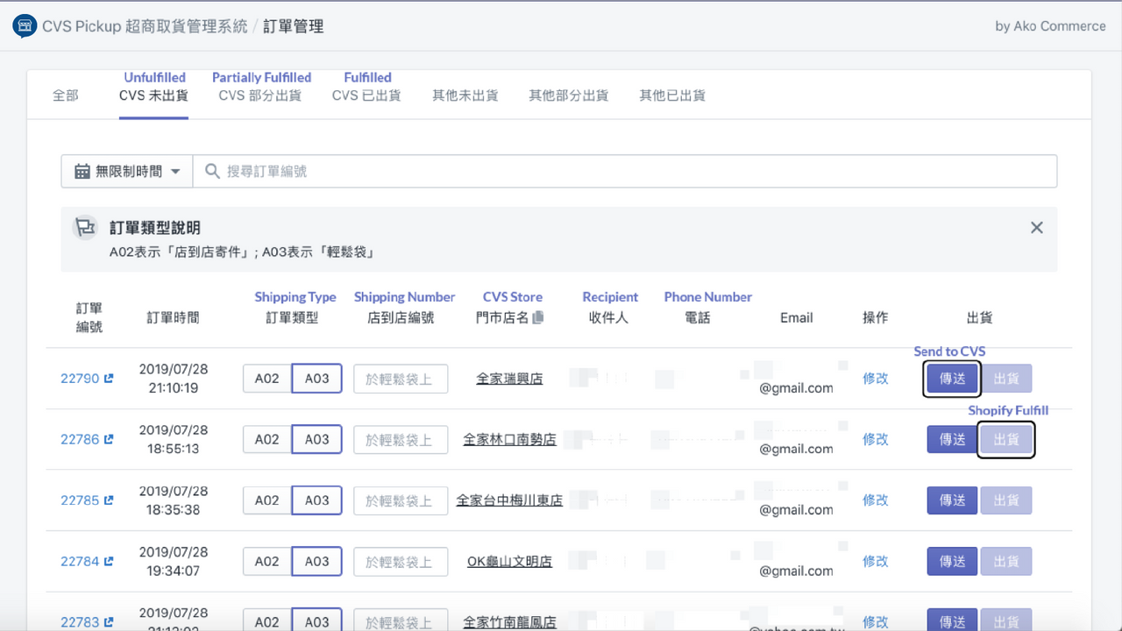This screenshot has width=1122, height=631.
Task: Switch to the 其他部分出貨 tab
Action: 569,96
